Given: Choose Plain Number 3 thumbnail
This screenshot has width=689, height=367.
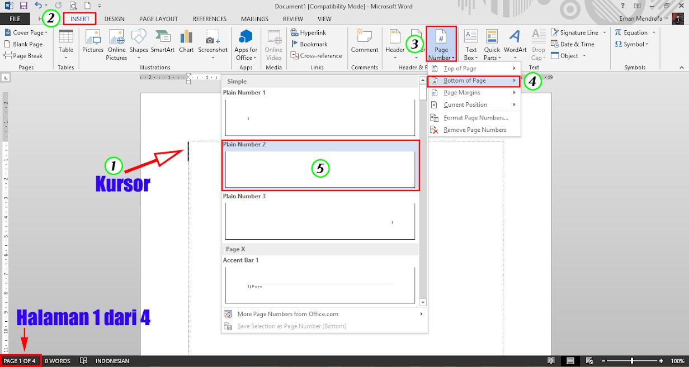Looking at the screenshot, I should [x=320, y=221].
